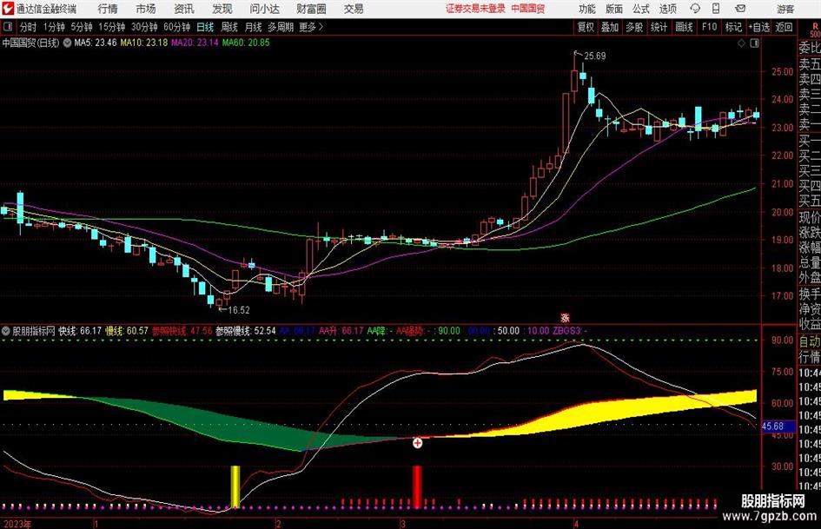The width and height of the screenshot is (821, 529).
Task: Open the F10 company info button
Action: coord(710,27)
